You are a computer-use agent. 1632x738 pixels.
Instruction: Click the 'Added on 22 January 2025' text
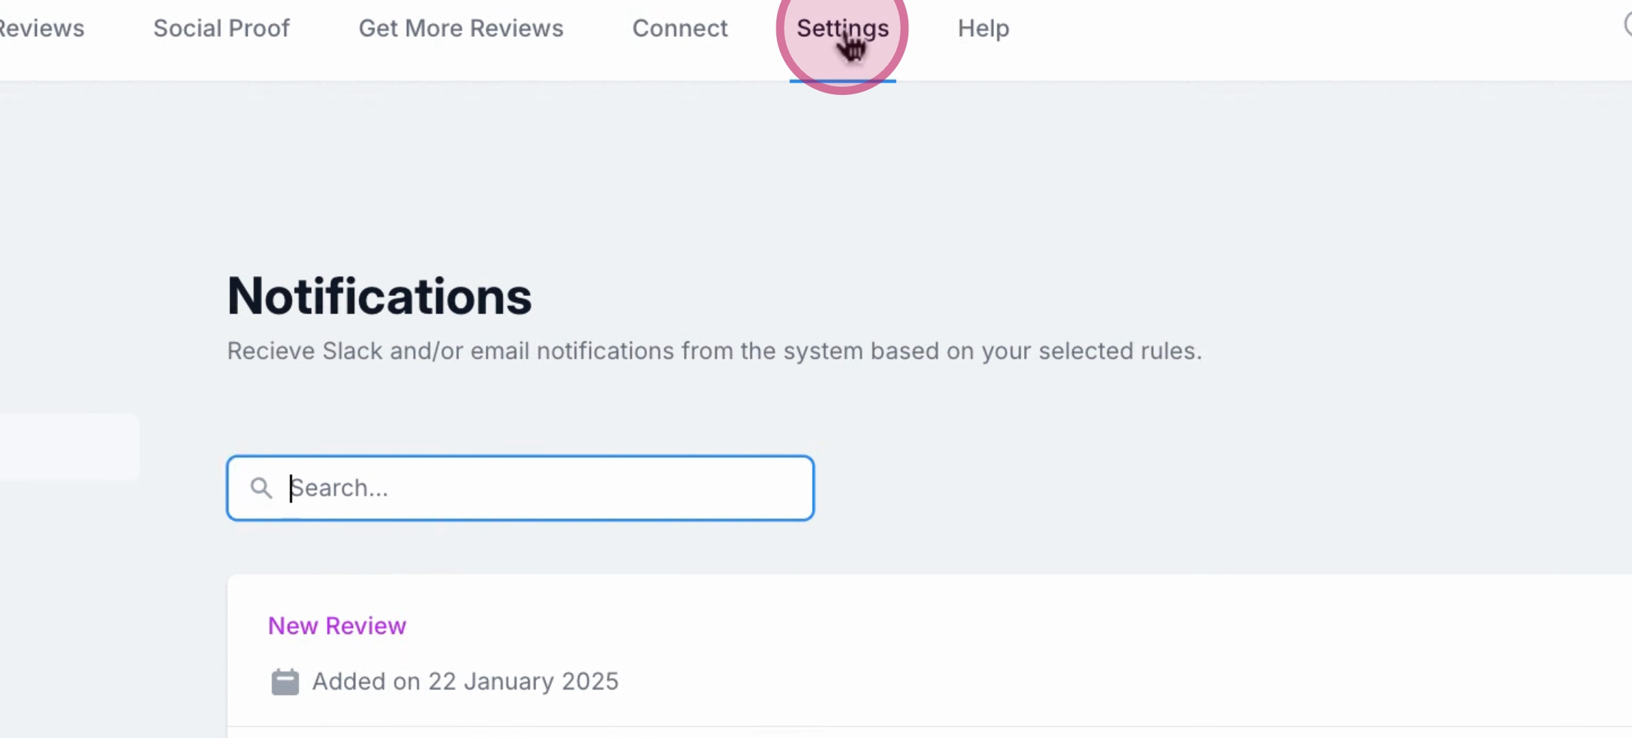point(465,681)
